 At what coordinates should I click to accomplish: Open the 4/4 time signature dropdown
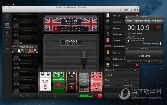[134, 61]
